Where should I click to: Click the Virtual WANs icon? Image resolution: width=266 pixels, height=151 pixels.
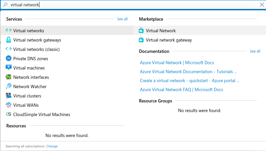coord(9,105)
